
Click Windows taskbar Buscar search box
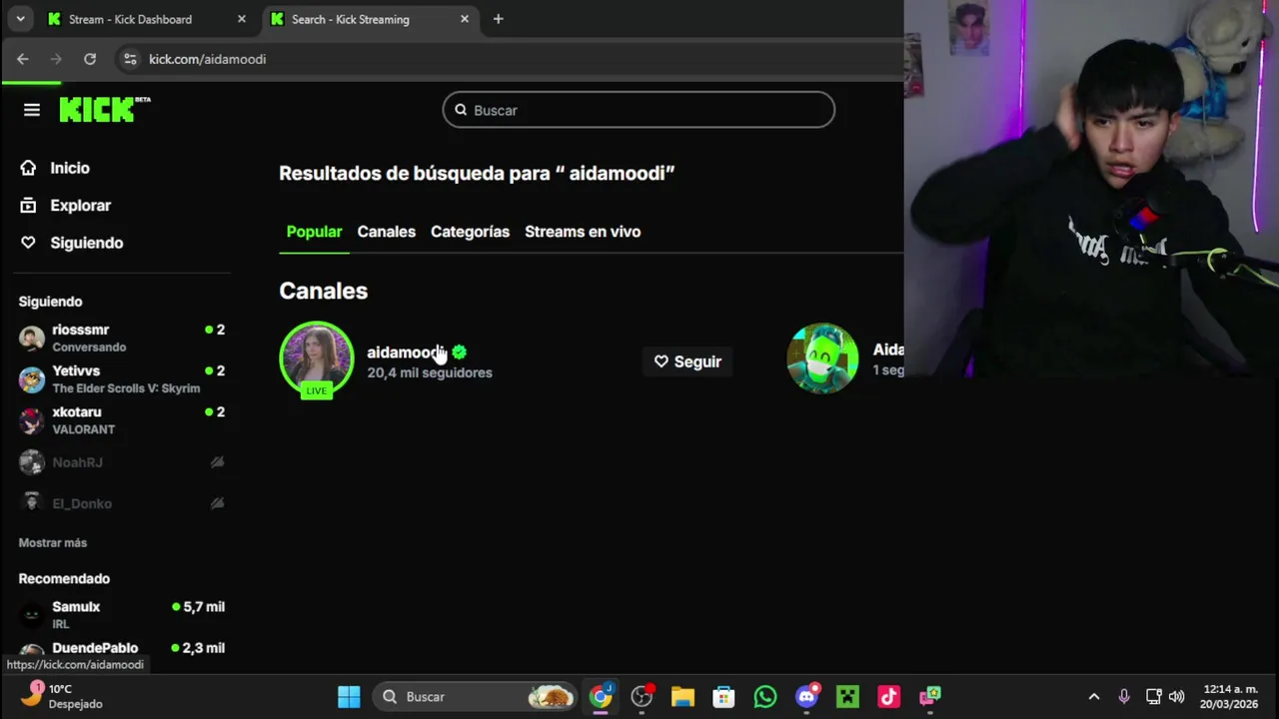(476, 696)
